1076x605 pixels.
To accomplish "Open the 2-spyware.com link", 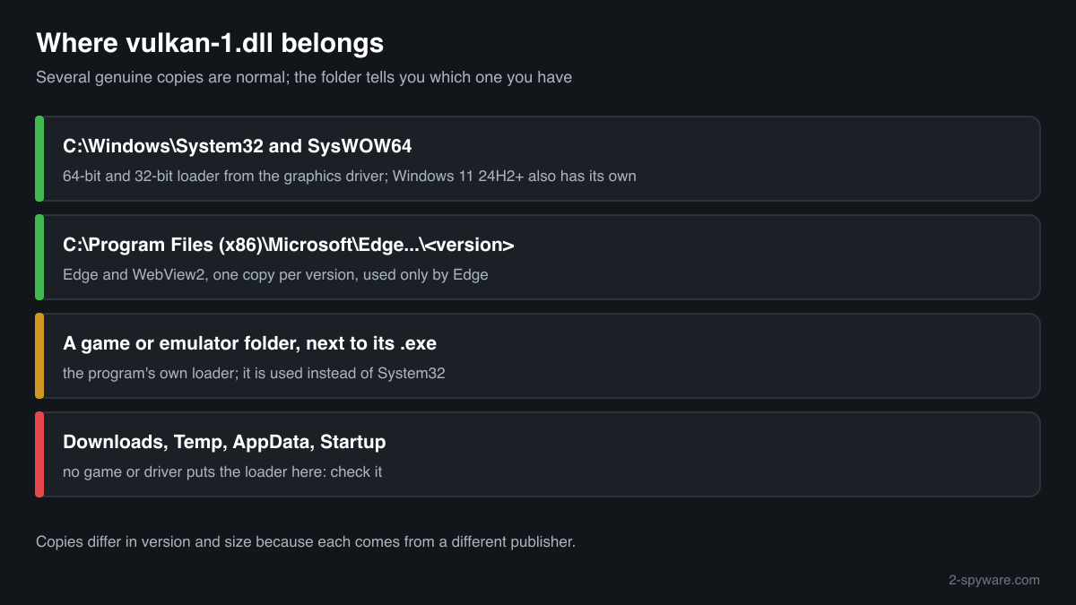I will tap(994, 580).
